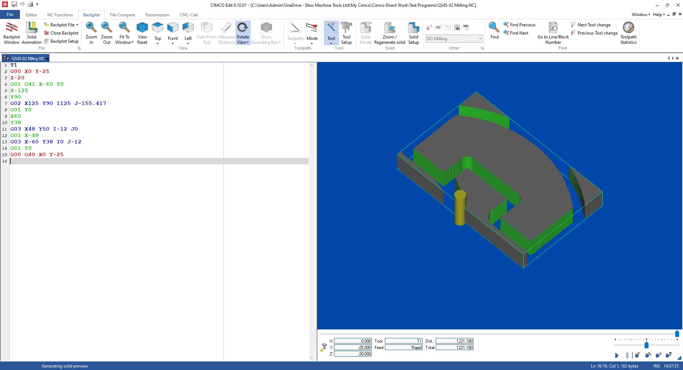Reset the view with View Reset
Viewport: 683px width, 370px height.
click(142, 33)
